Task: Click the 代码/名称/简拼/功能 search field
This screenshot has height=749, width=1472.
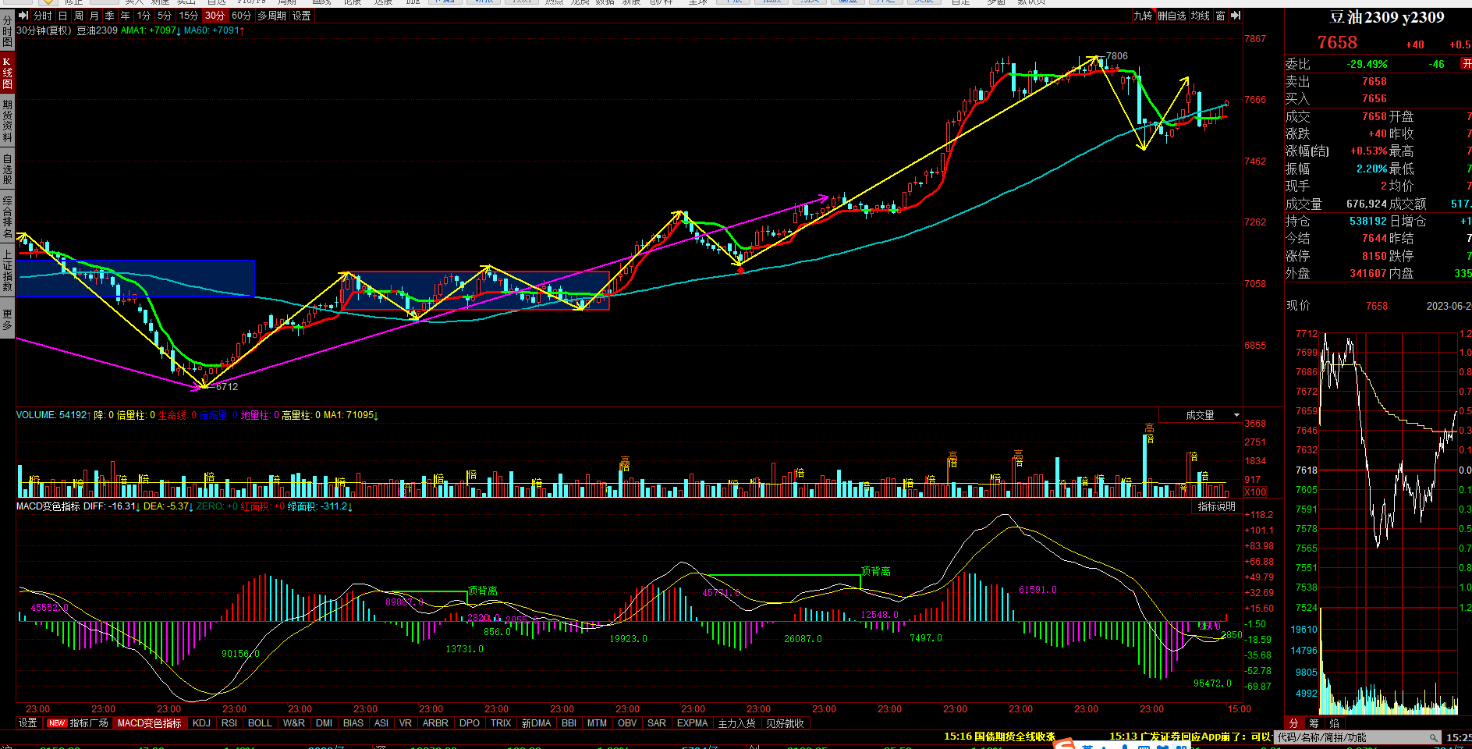Action: [x=1357, y=737]
